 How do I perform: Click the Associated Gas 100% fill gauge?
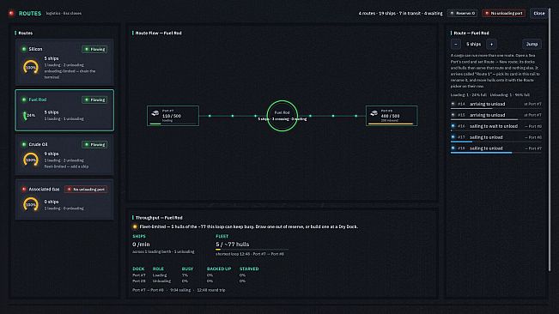[x=31, y=204]
